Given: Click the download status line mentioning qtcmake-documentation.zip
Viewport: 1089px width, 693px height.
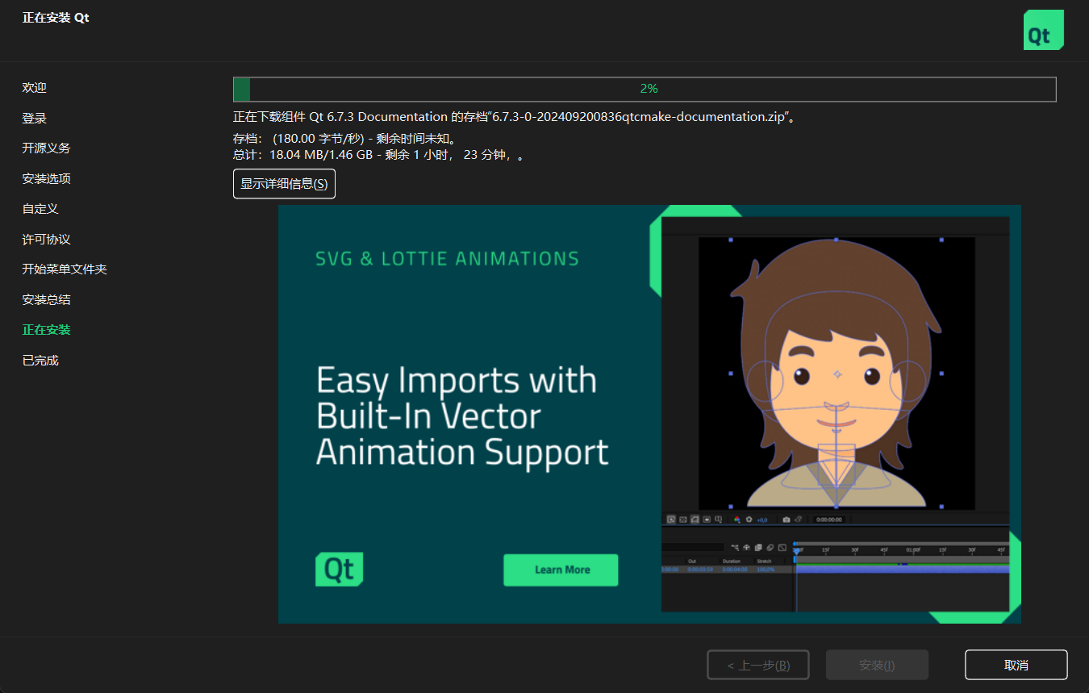Looking at the screenshot, I should coord(515,117).
